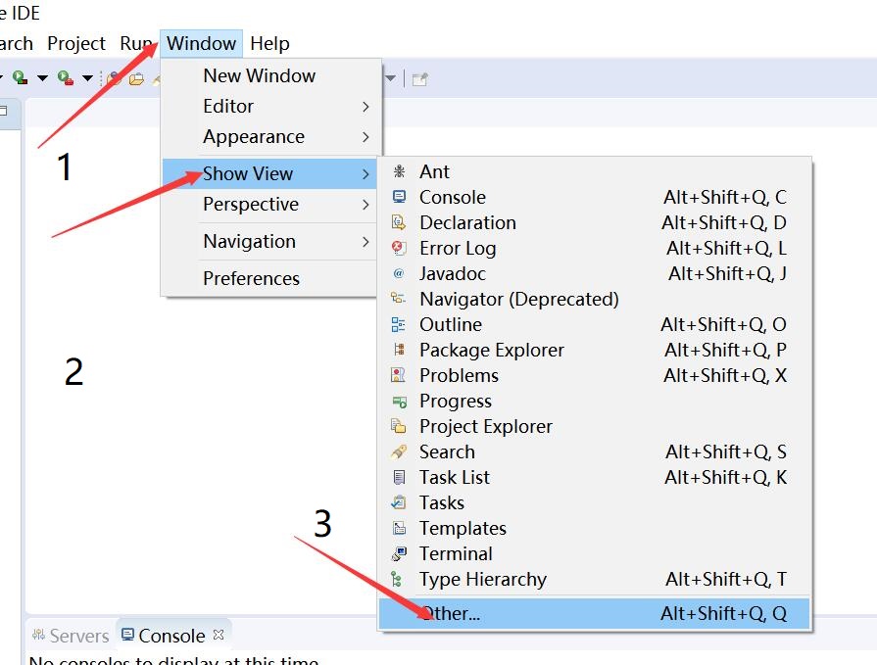877x665 pixels.
Task: Click the Tasks view icon
Action: [x=399, y=502]
